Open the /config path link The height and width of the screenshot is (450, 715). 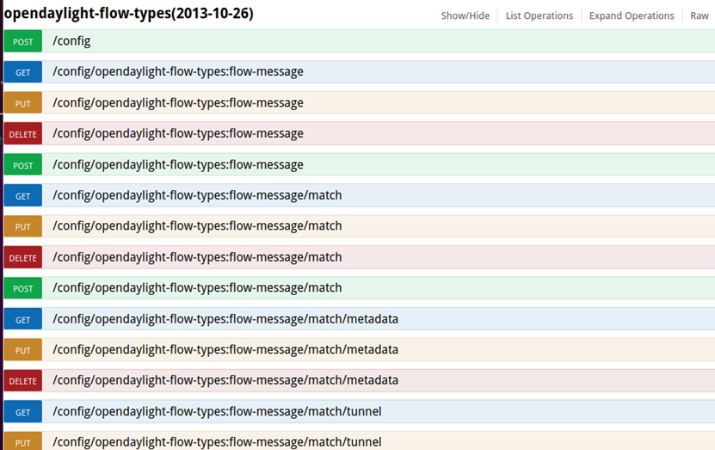point(71,41)
